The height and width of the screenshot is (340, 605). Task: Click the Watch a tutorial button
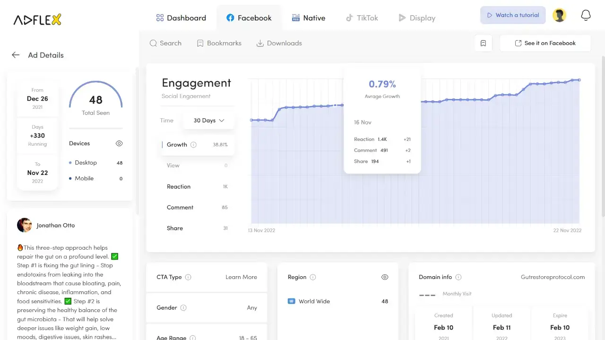tap(513, 15)
